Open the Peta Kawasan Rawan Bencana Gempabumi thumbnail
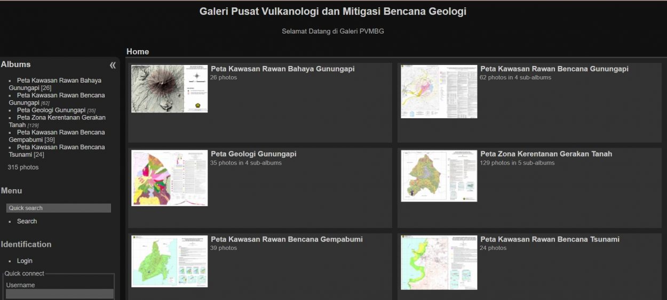Viewport: 667px width, 300px height. point(169,261)
